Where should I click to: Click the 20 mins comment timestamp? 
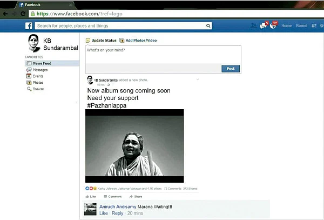click(135, 213)
